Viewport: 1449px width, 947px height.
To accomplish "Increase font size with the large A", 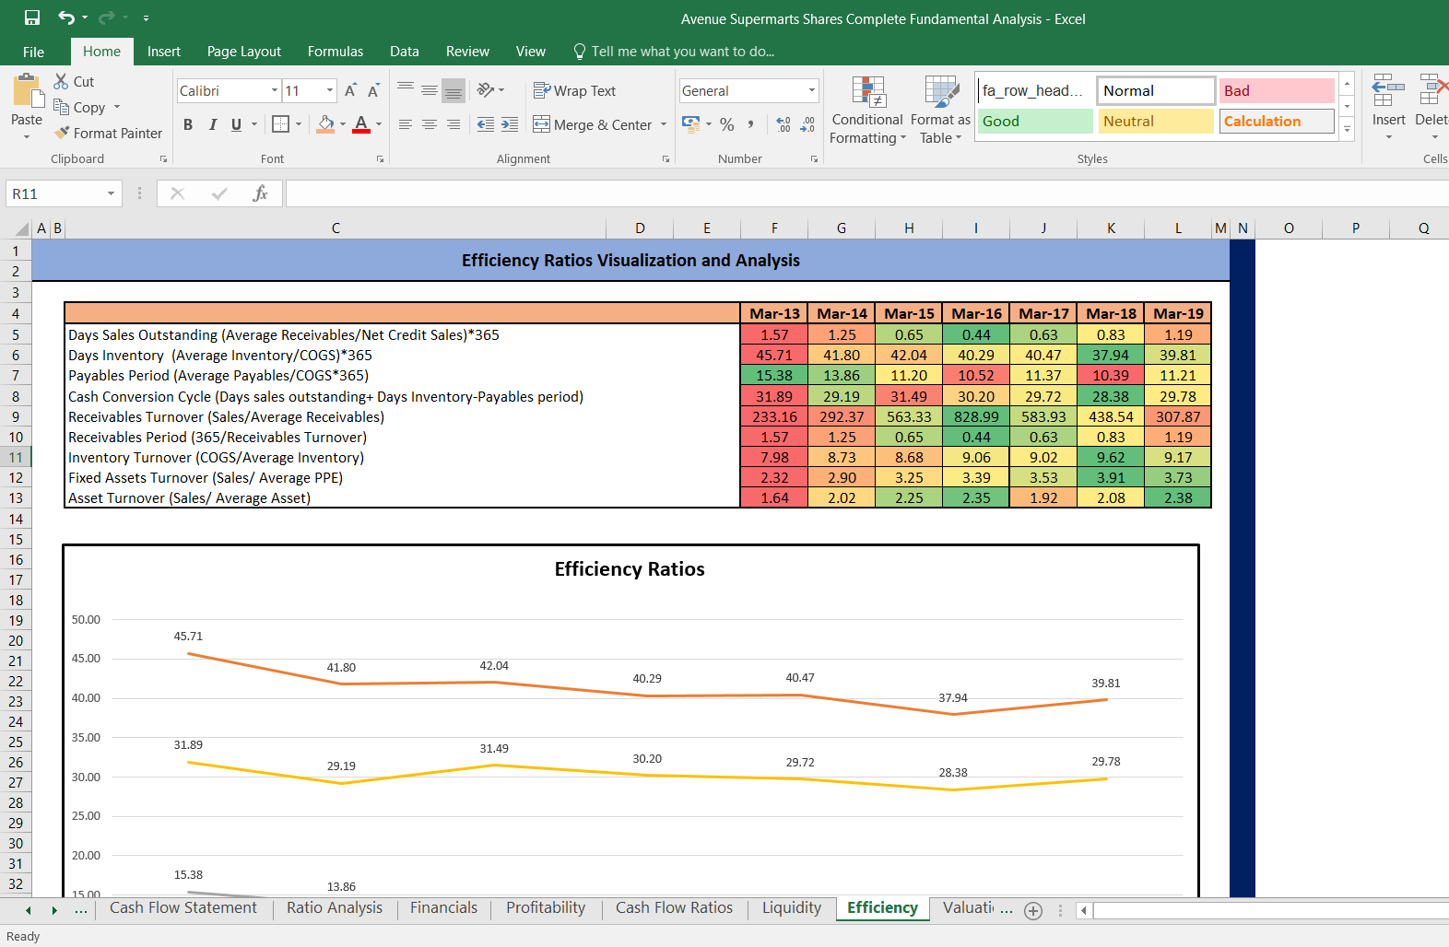I will 350,90.
